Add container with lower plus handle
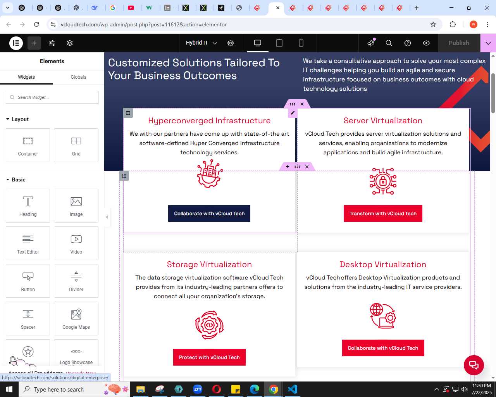 [x=288, y=167]
